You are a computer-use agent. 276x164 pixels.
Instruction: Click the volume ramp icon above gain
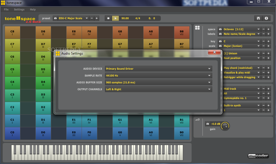tap(197, 120)
